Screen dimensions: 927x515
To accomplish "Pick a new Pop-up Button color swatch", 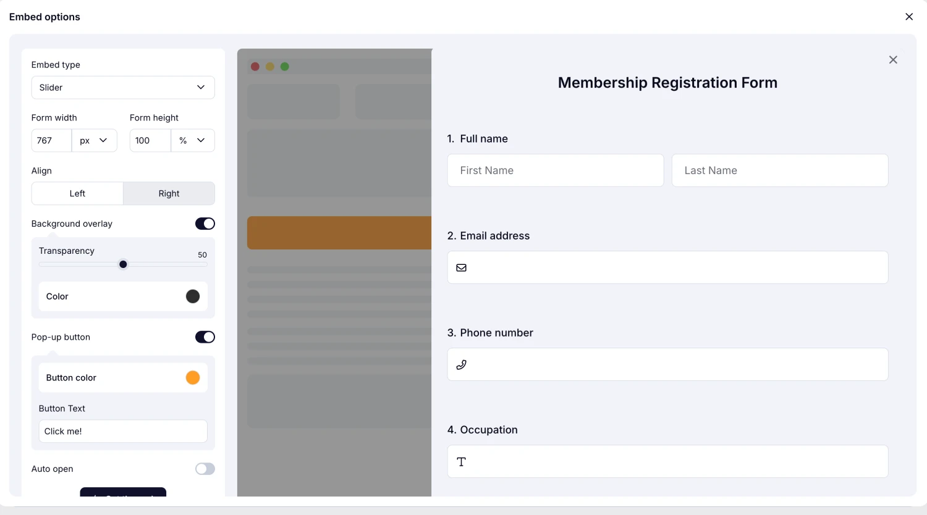I will pos(193,377).
